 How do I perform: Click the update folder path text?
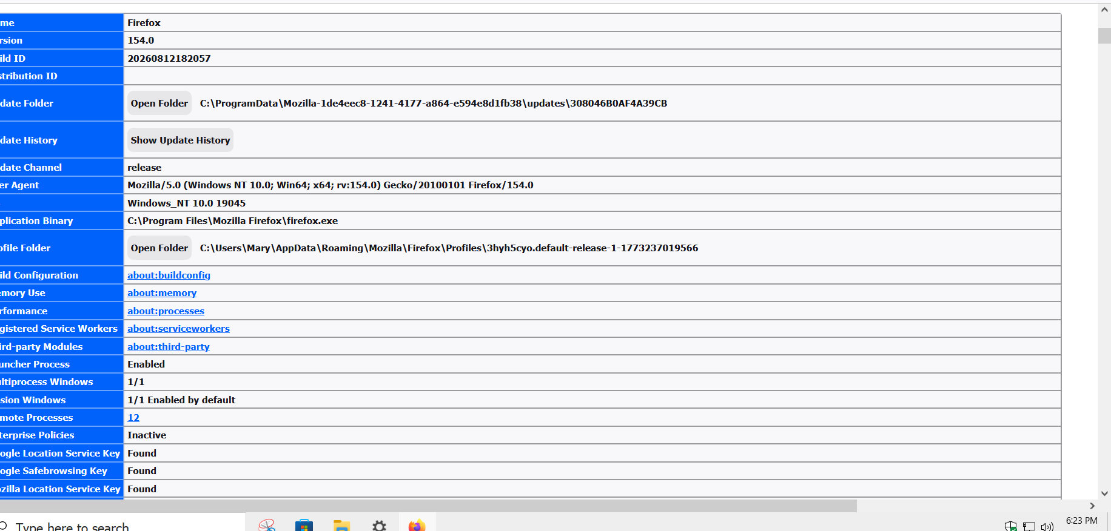pos(434,104)
